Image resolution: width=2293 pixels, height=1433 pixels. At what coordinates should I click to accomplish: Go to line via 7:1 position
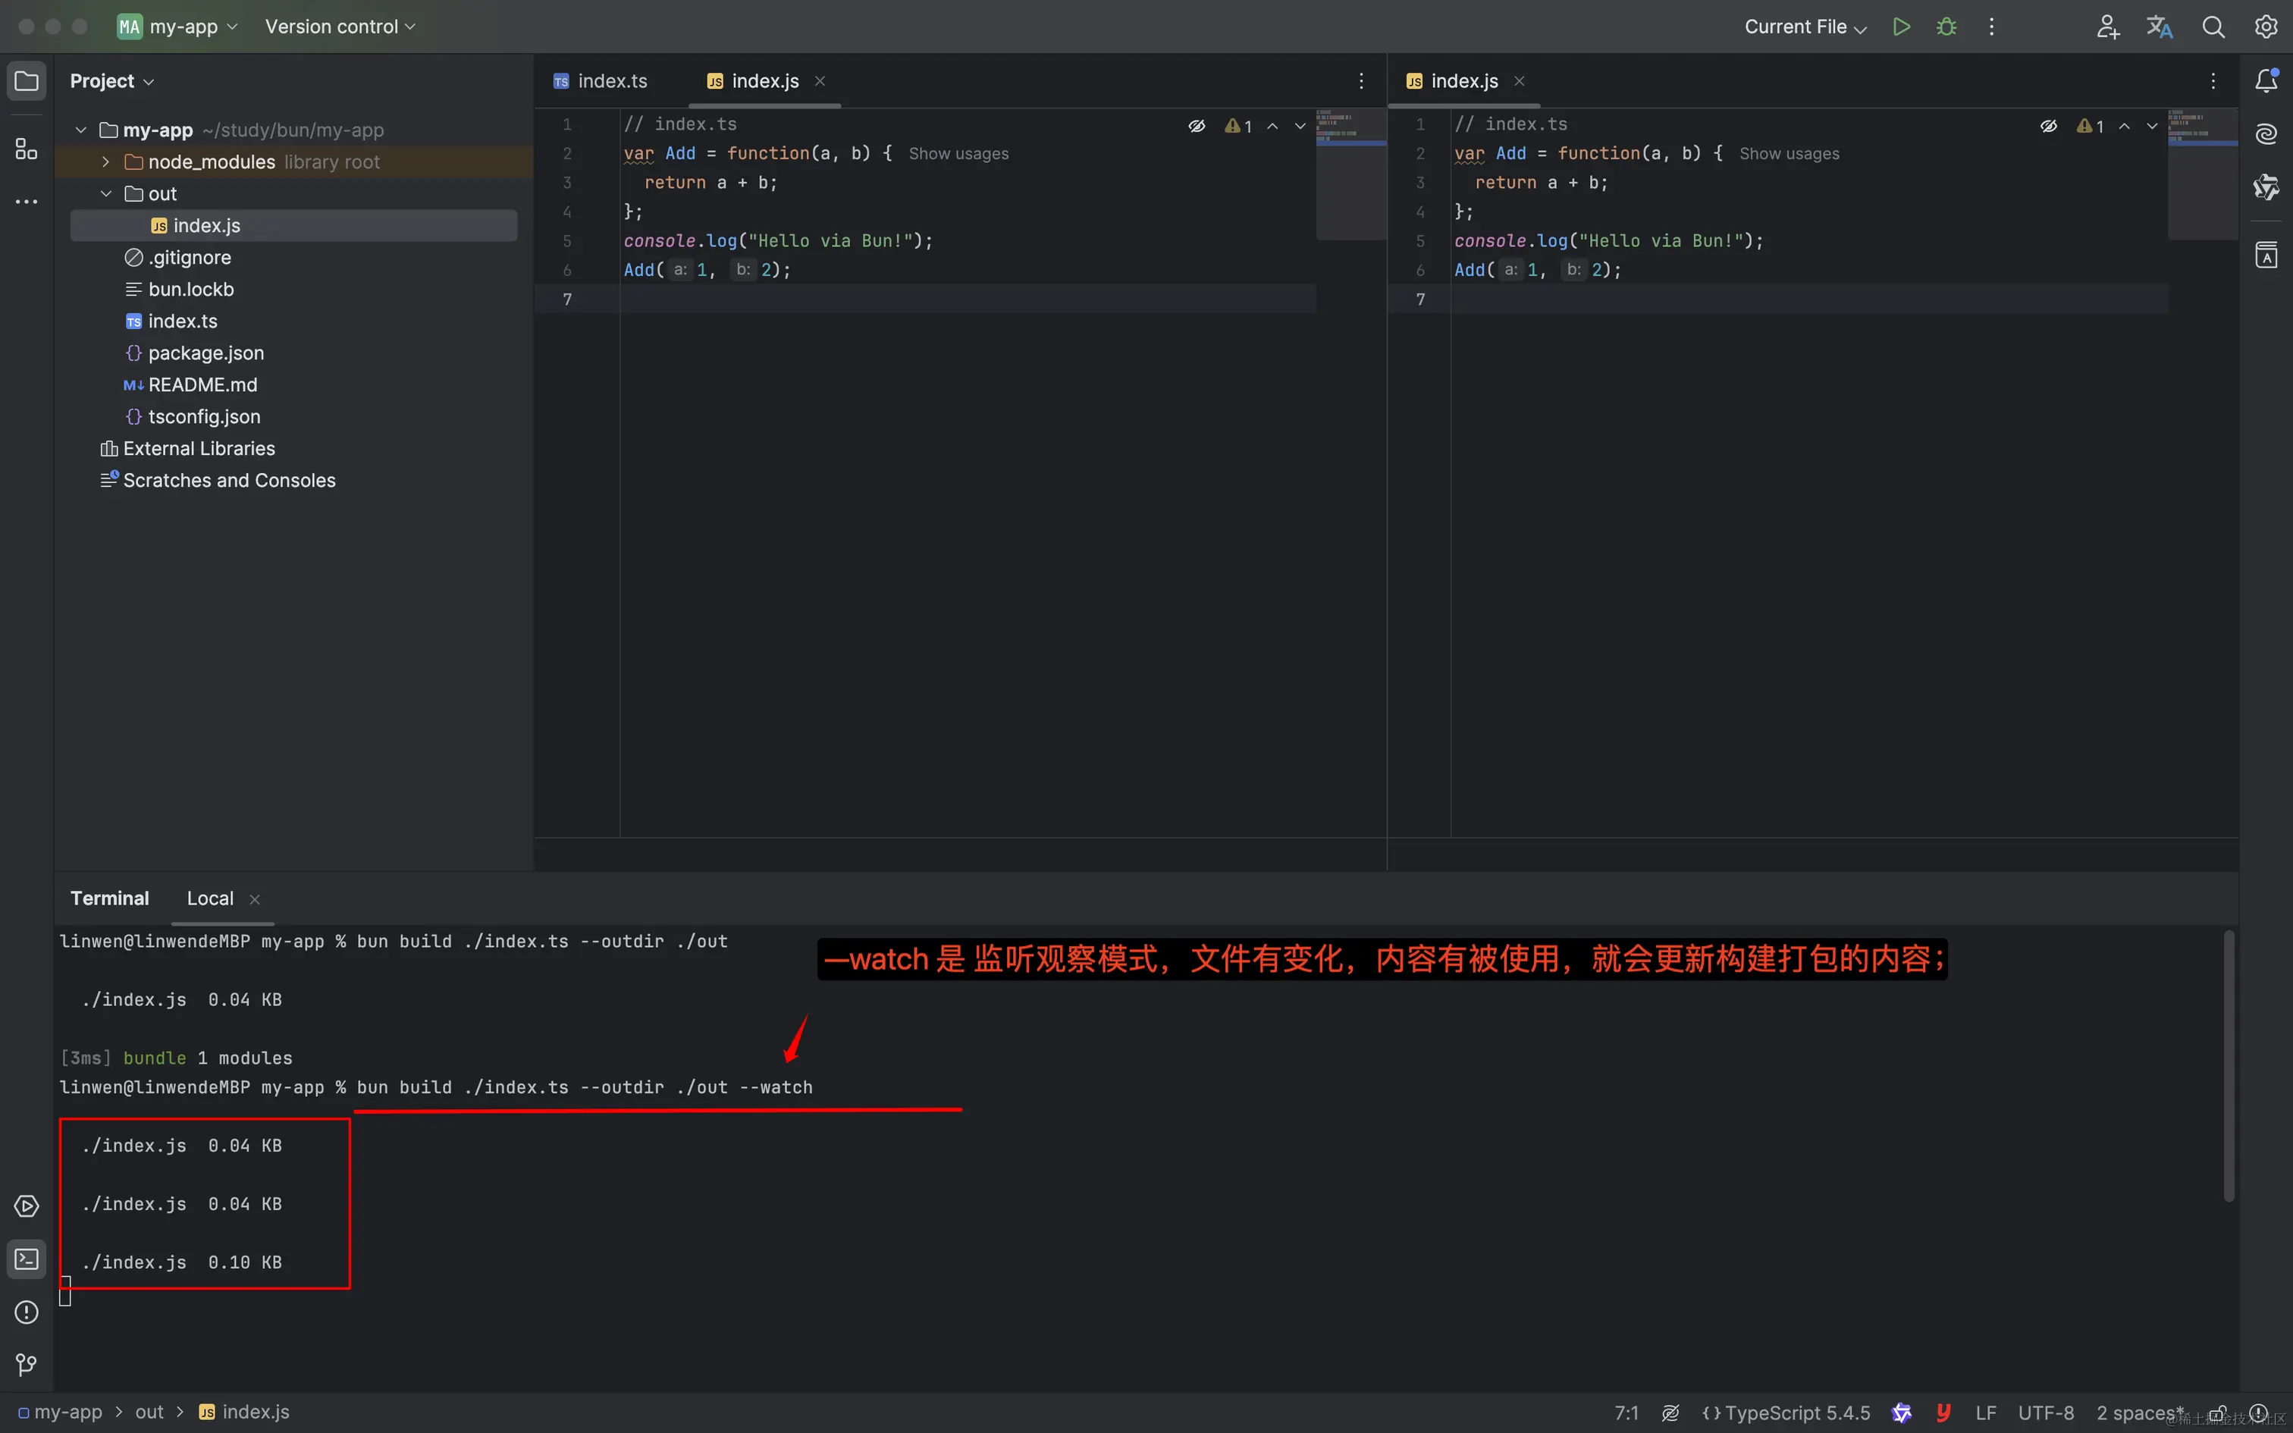(x=1626, y=1412)
